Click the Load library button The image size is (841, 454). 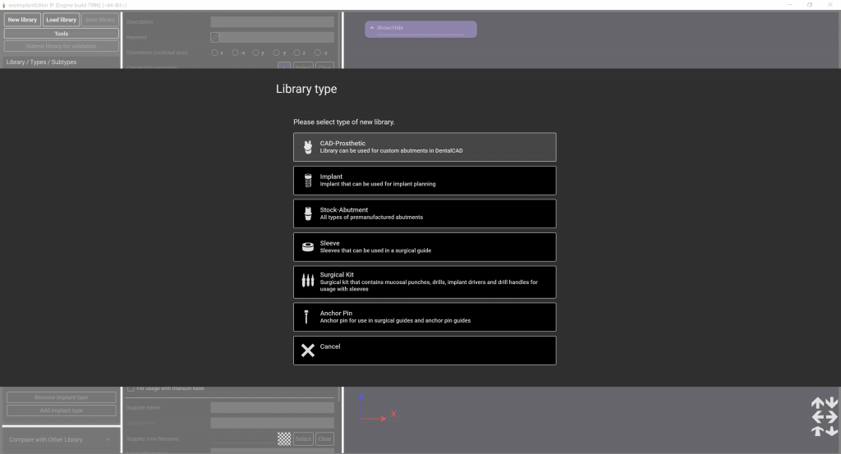61,20
